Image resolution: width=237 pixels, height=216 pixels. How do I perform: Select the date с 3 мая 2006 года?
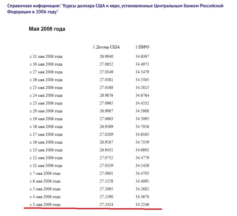(45, 205)
